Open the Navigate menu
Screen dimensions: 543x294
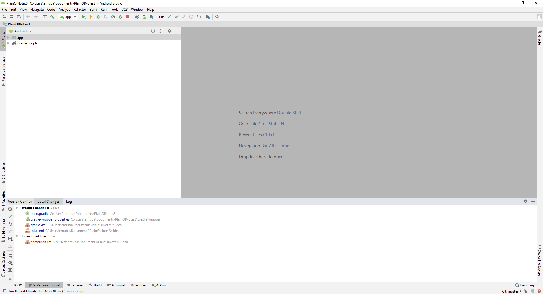tap(37, 10)
